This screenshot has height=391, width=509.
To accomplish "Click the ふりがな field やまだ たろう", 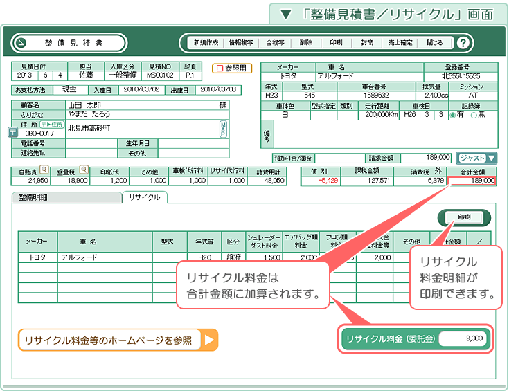I will point(148,114).
